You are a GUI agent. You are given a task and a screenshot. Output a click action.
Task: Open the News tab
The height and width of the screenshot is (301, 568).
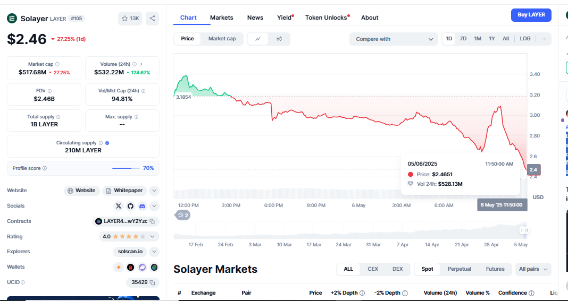tap(255, 18)
